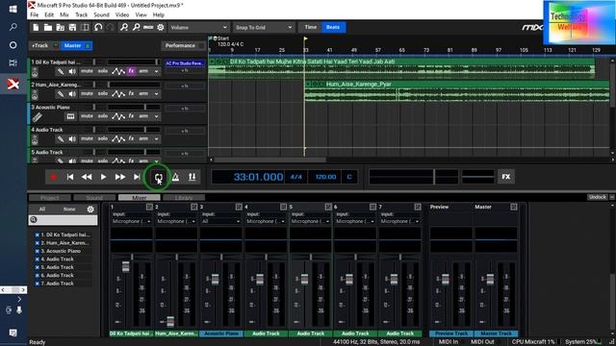Click the Fast Forward transport button
616x346 pixels.
(x=120, y=177)
